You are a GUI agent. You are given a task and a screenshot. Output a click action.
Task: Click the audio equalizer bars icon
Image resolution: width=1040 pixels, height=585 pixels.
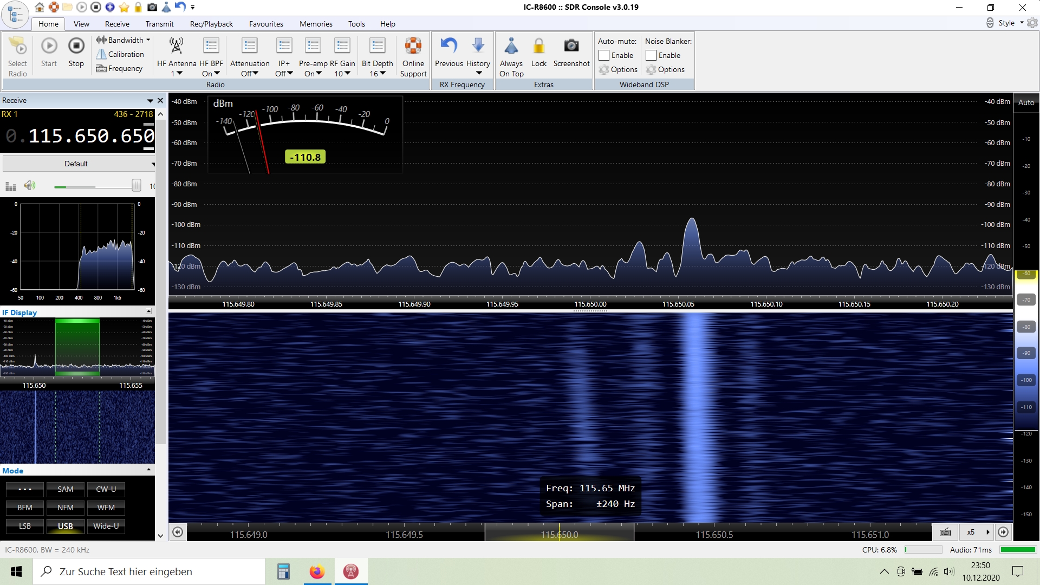(x=11, y=186)
